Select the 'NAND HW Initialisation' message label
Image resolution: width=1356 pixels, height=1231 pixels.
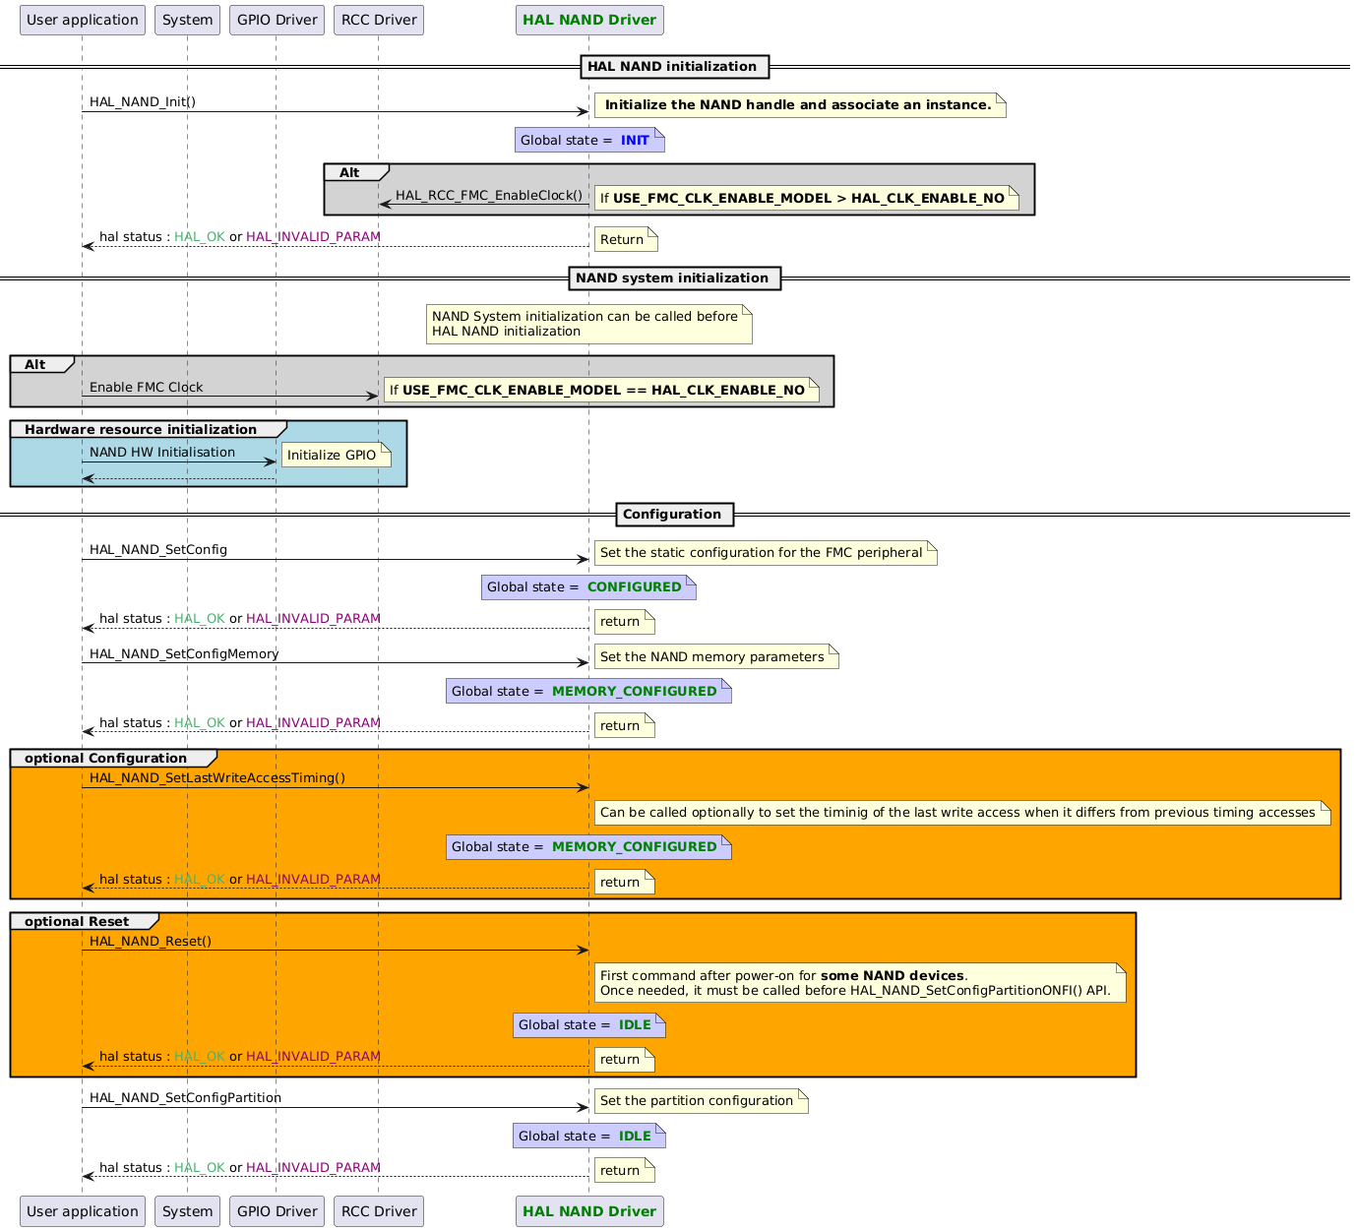point(162,453)
